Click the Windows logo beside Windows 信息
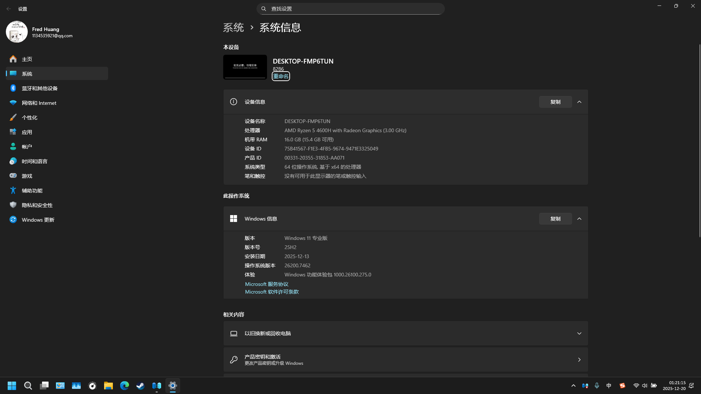 pyautogui.click(x=233, y=219)
